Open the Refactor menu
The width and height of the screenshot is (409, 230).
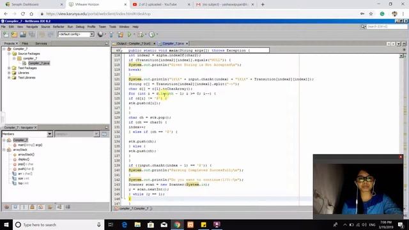58,27
